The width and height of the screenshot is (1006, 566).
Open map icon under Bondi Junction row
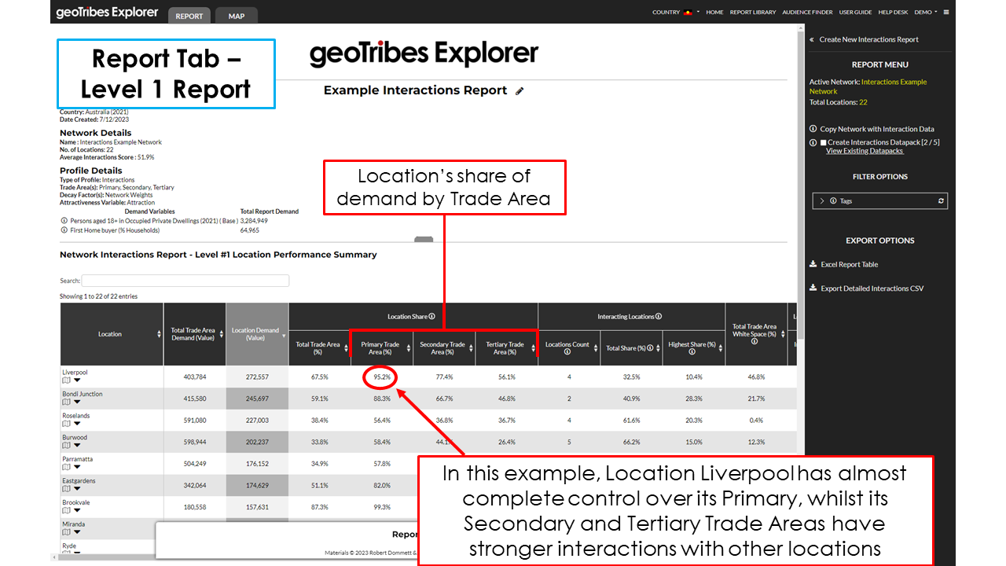pos(66,402)
